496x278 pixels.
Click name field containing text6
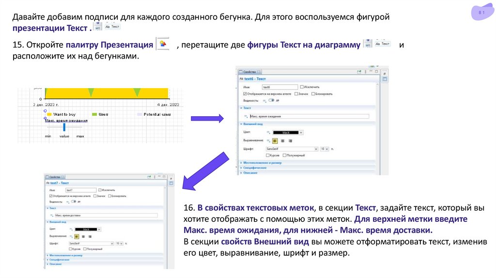(x=280, y=87)
